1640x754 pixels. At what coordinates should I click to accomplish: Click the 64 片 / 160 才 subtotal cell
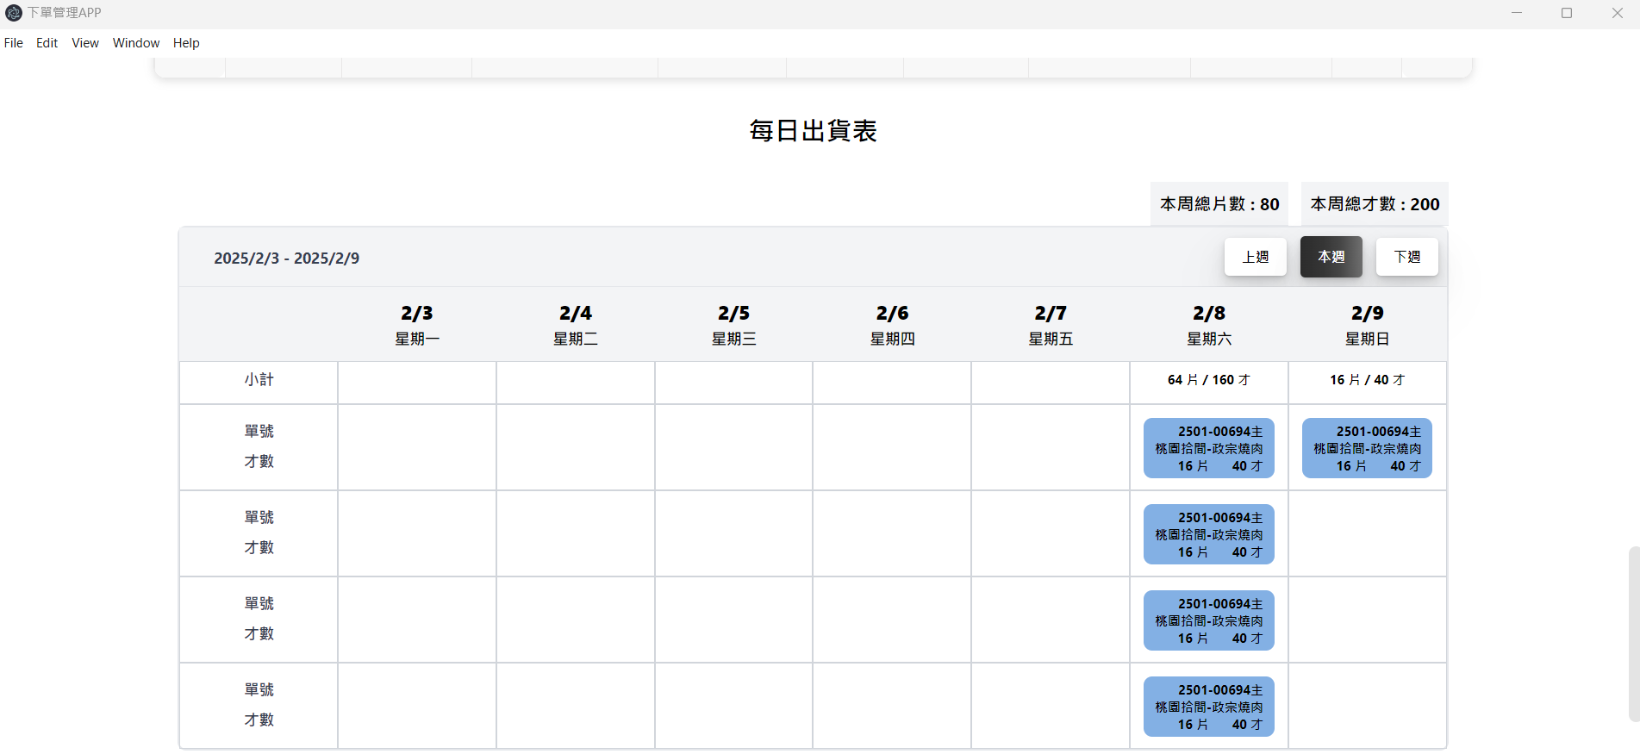click(1209, 380)
